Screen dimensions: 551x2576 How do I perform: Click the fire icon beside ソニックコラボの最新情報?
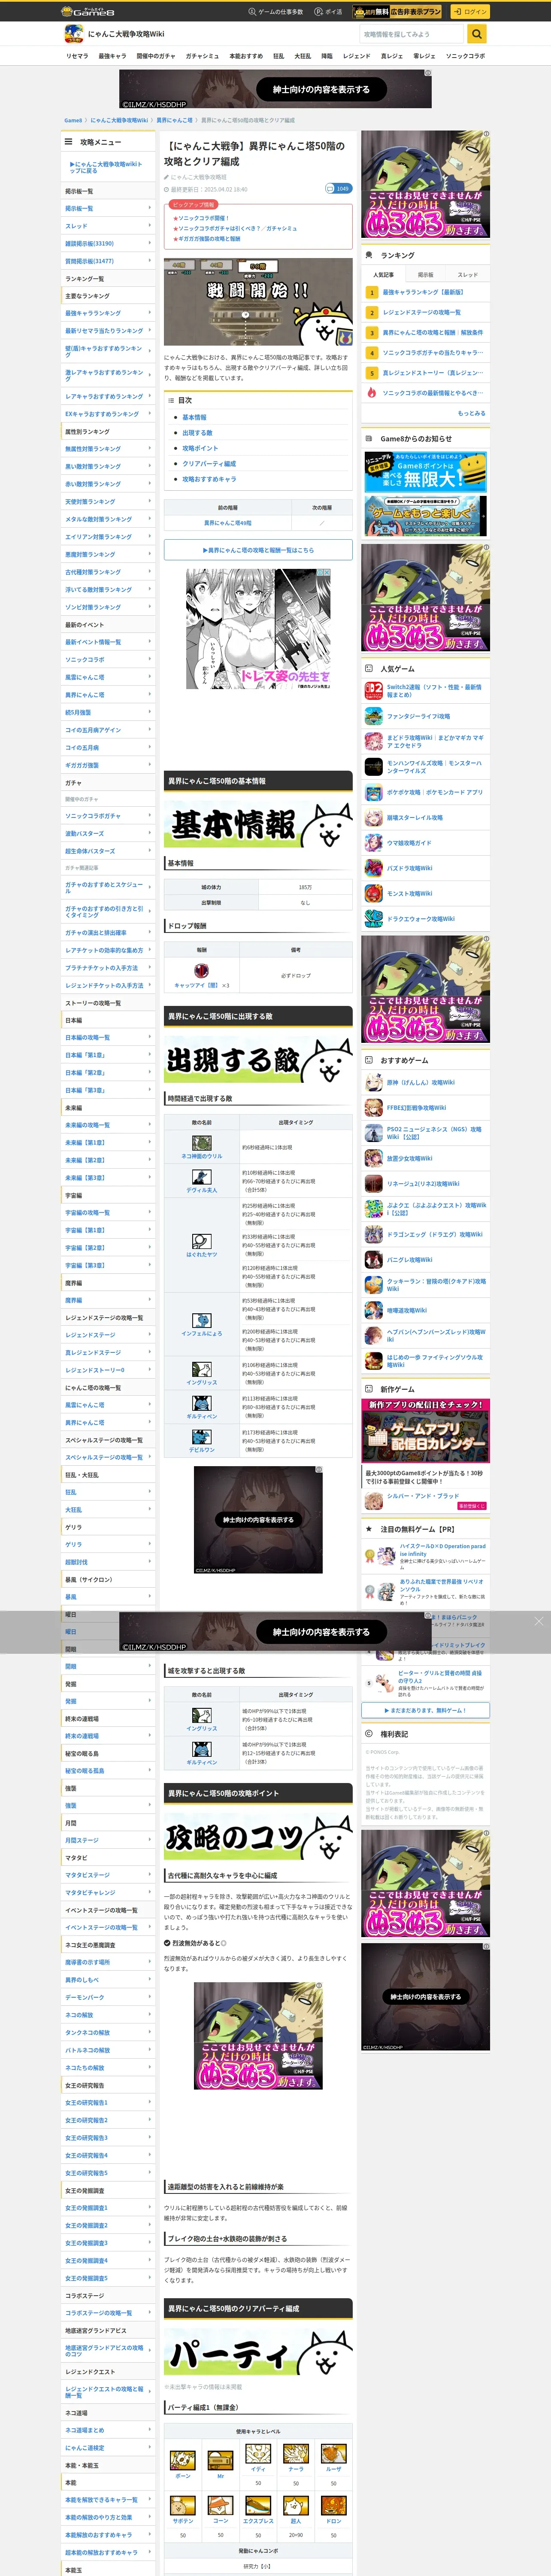click(x=371, y=393)
